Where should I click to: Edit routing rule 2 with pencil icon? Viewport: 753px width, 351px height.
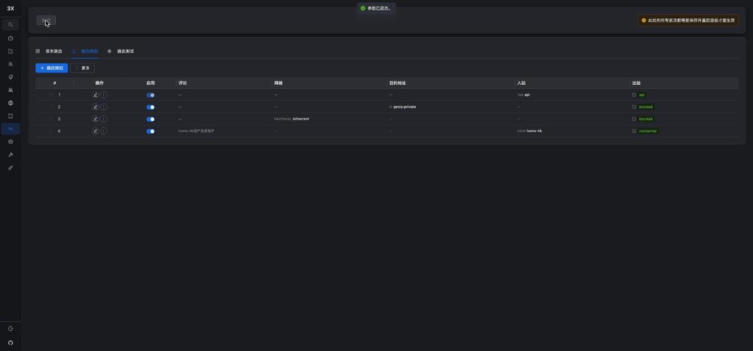click(x=95, y=107)
